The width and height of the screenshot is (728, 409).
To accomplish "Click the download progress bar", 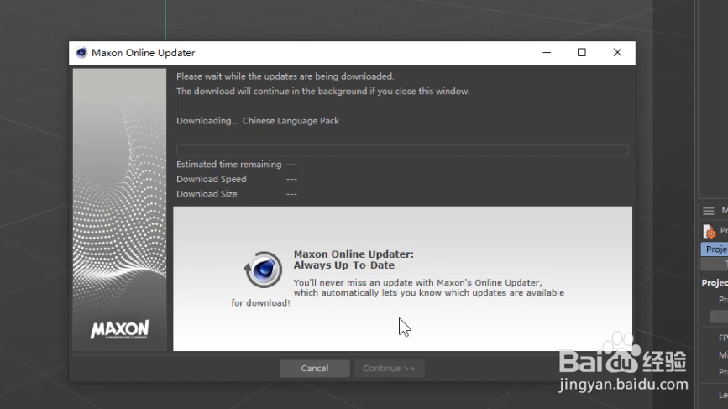I will [x=402, y=150].
